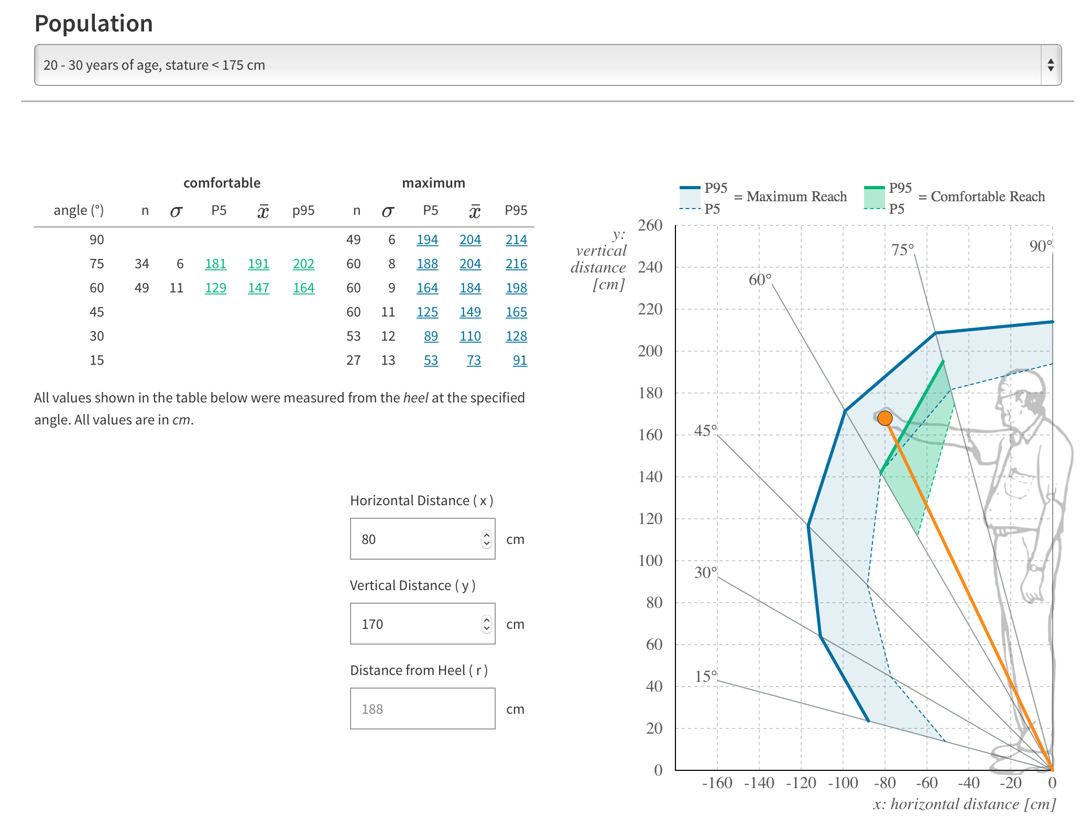Screen dimensions: 1092x828
Task: Click maximum P5 value 194 at 90°
Action: 427,239
